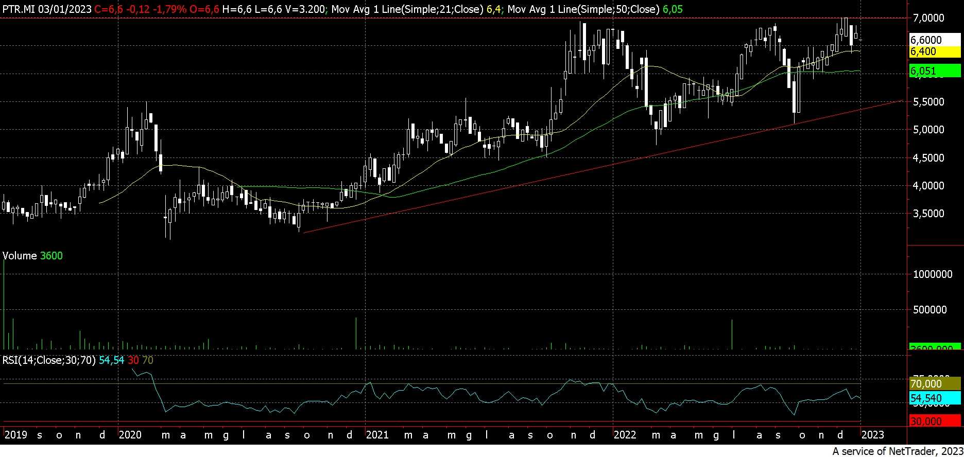The image size is (964, 457).
Task: Click the 1000000 volume axis label
Action: [933, 274]
